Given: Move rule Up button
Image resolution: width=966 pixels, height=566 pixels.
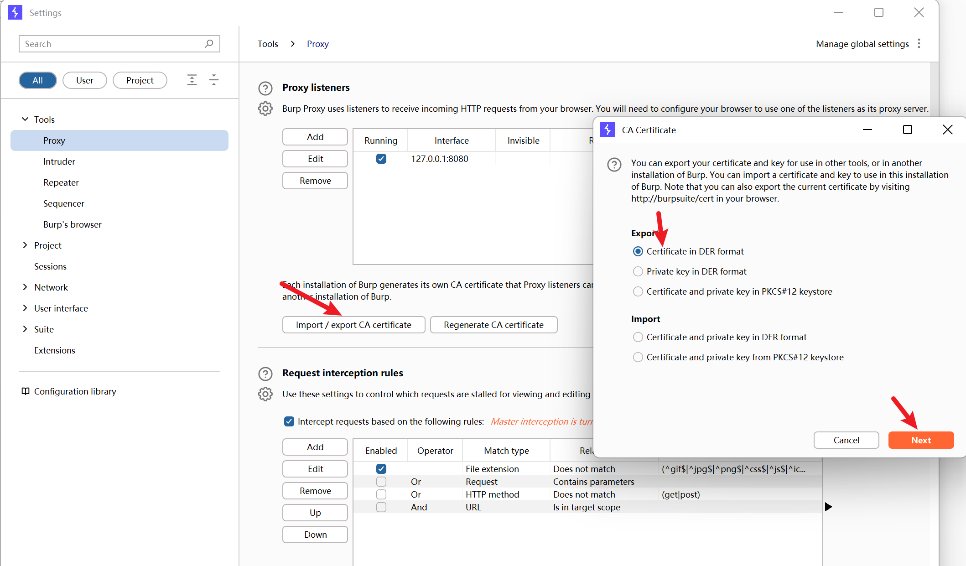Looking at the screenshot, I should [x=315, y=513].
